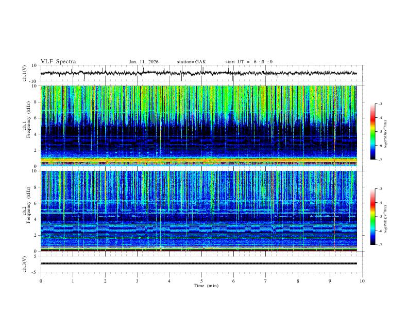Click the "-3" tick on lower color bar
This screenshot has width=408, height=315.
click(380, 189)
